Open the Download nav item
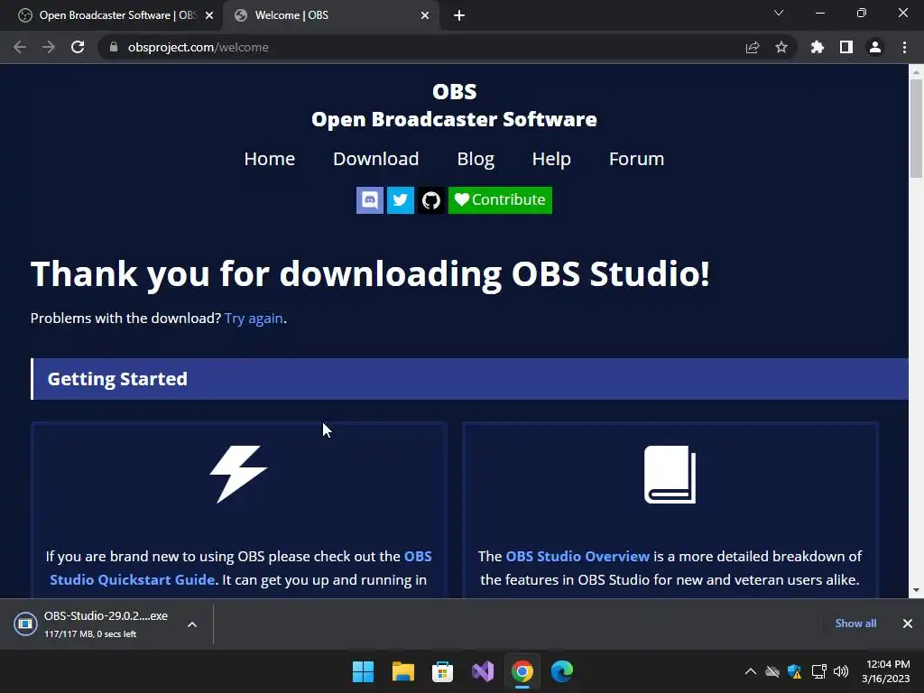The image size is (924, 693). pyautogui.click(x=376, y=159)
